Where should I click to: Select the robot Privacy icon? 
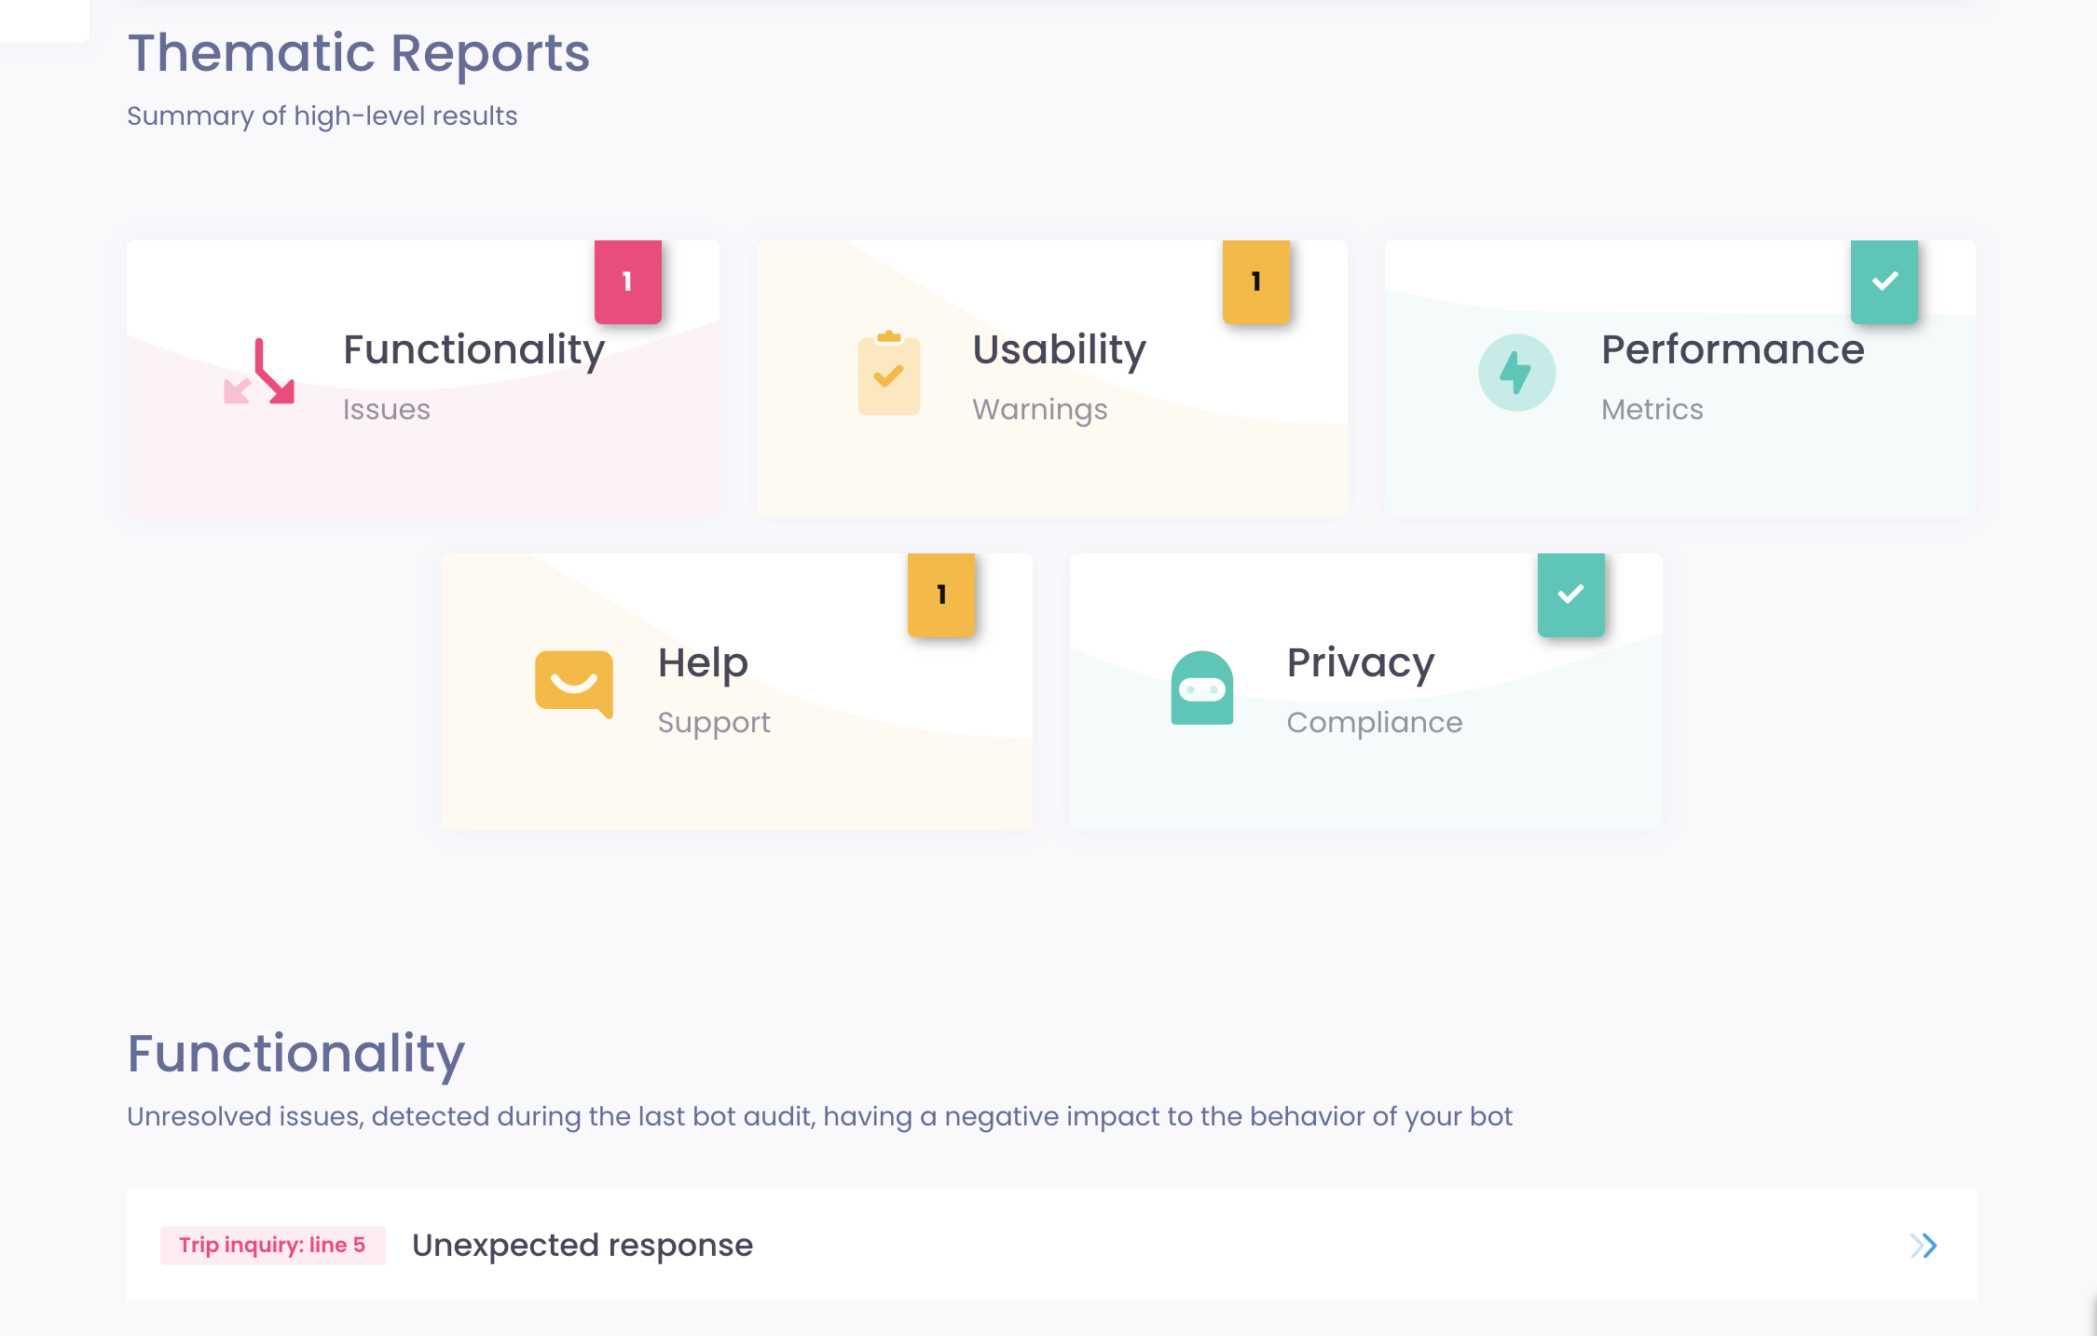tap(1202, 687)
